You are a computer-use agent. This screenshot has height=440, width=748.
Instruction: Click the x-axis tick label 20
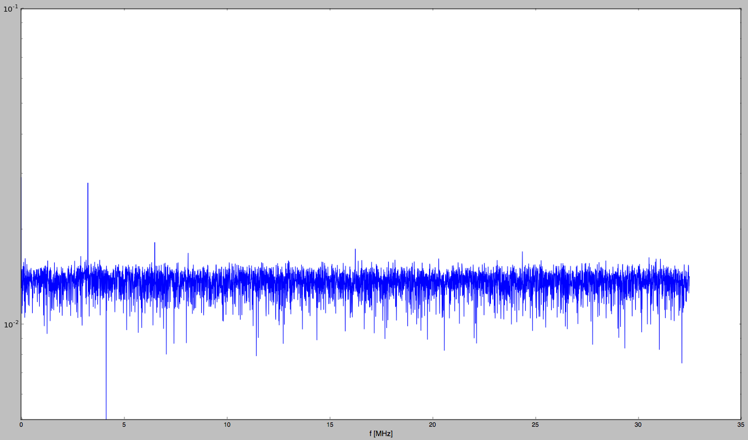432,425
